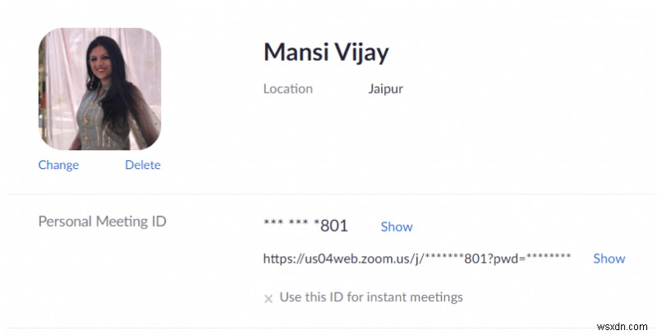This screenshot has width=657, height=335.
Task: Click the Jaipur location value
Action: coord(385,89)
